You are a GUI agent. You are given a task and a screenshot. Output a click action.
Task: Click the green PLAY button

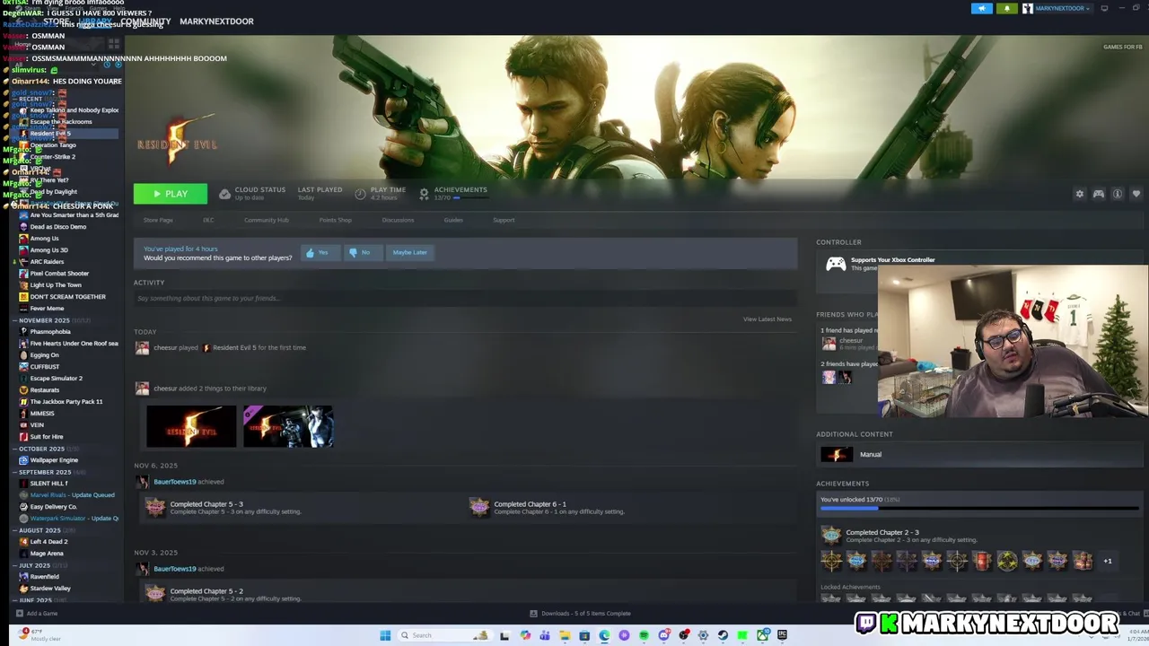[170, 194]
